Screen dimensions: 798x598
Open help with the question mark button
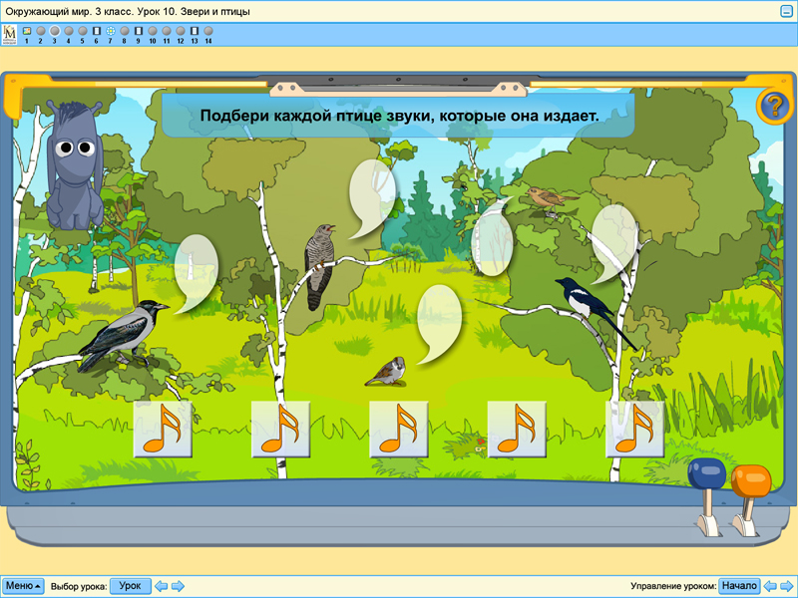(x=774, y=107)
